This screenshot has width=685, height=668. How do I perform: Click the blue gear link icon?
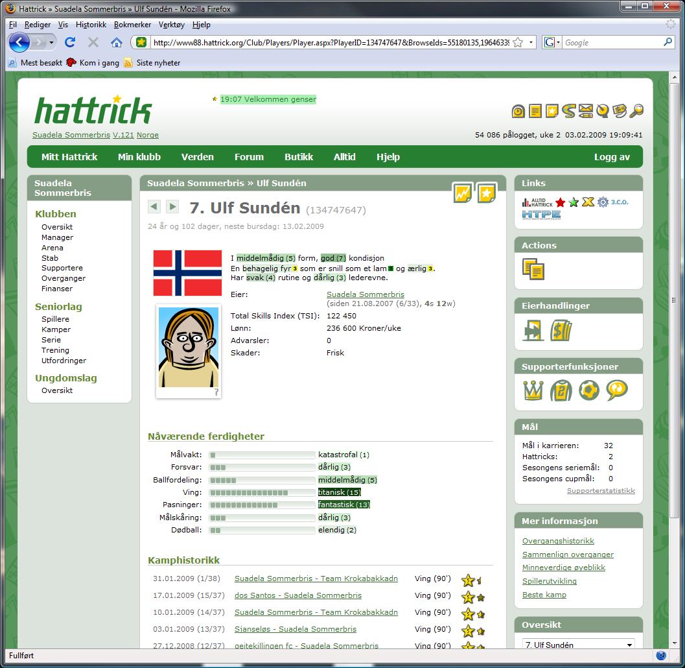(x=603, y=202)
